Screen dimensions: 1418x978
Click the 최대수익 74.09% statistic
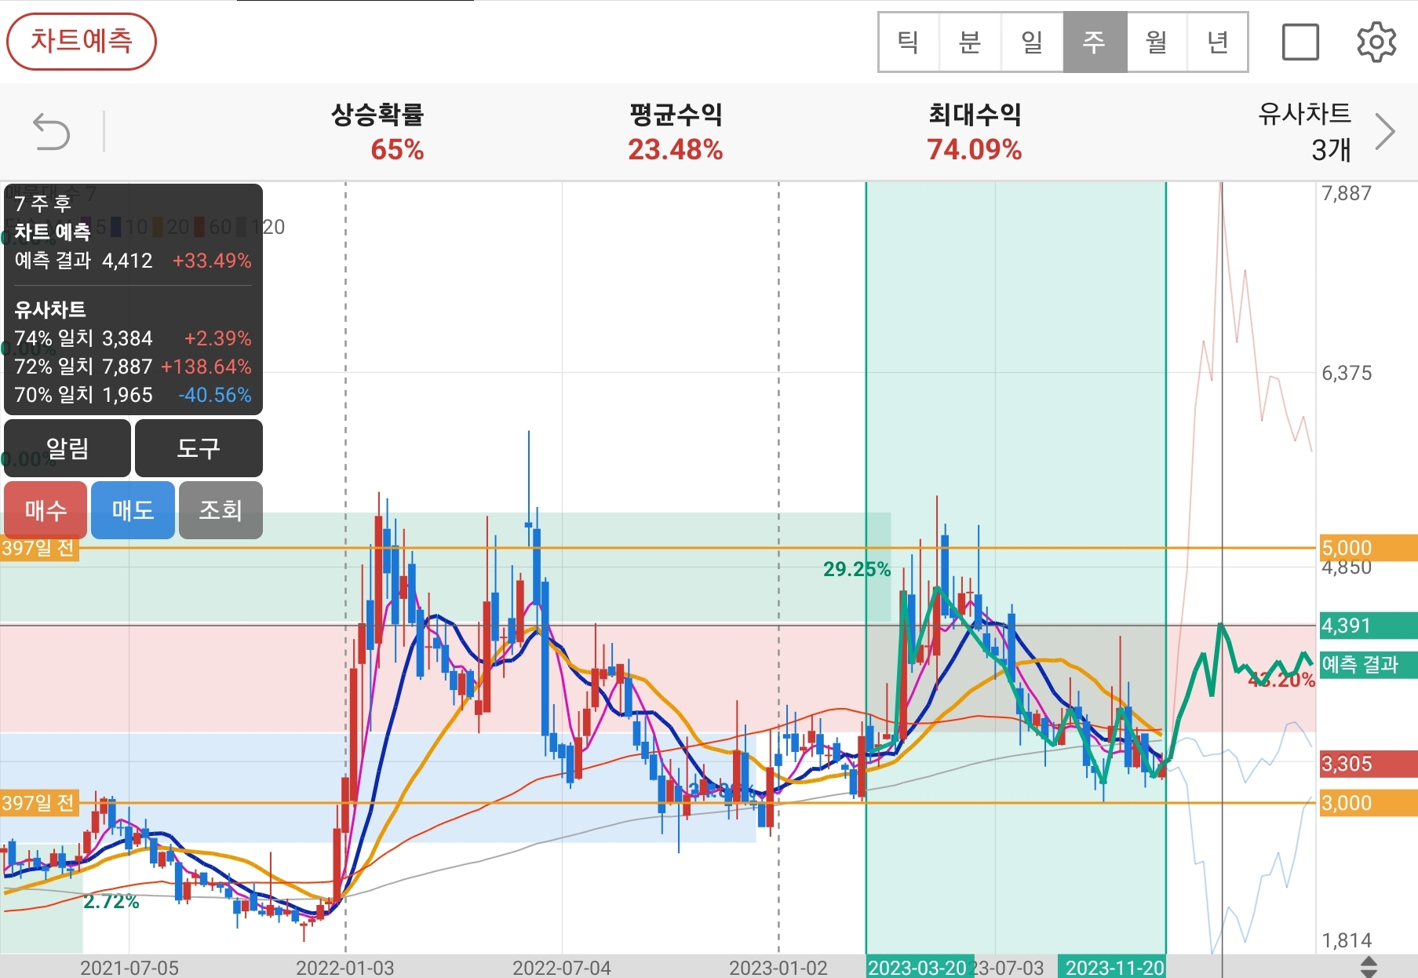coord(975,132)
